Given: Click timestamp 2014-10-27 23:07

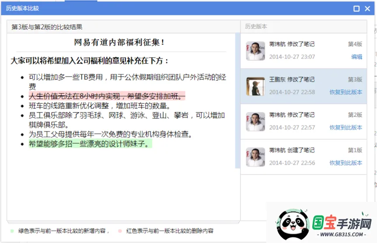Looking at the screenshot, I should point(292,57).
